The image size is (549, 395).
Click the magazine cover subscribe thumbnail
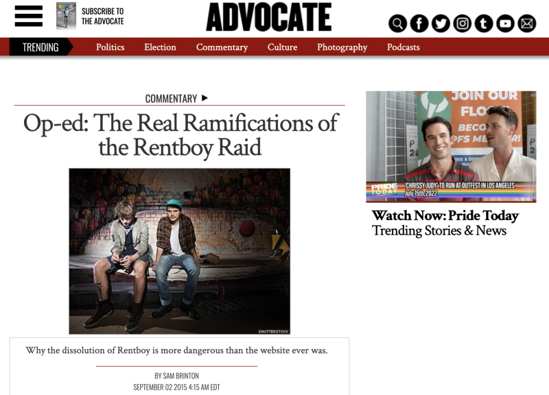pos(66,16)
